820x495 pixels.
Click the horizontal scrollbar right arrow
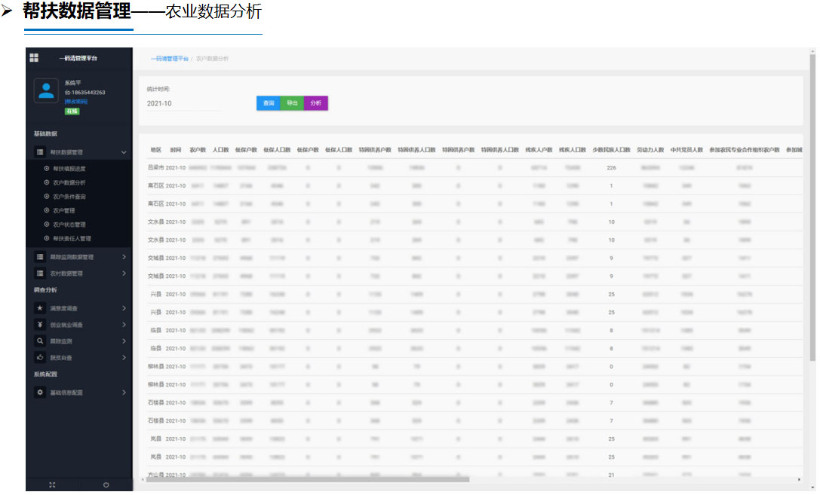(x=799, y=479)
